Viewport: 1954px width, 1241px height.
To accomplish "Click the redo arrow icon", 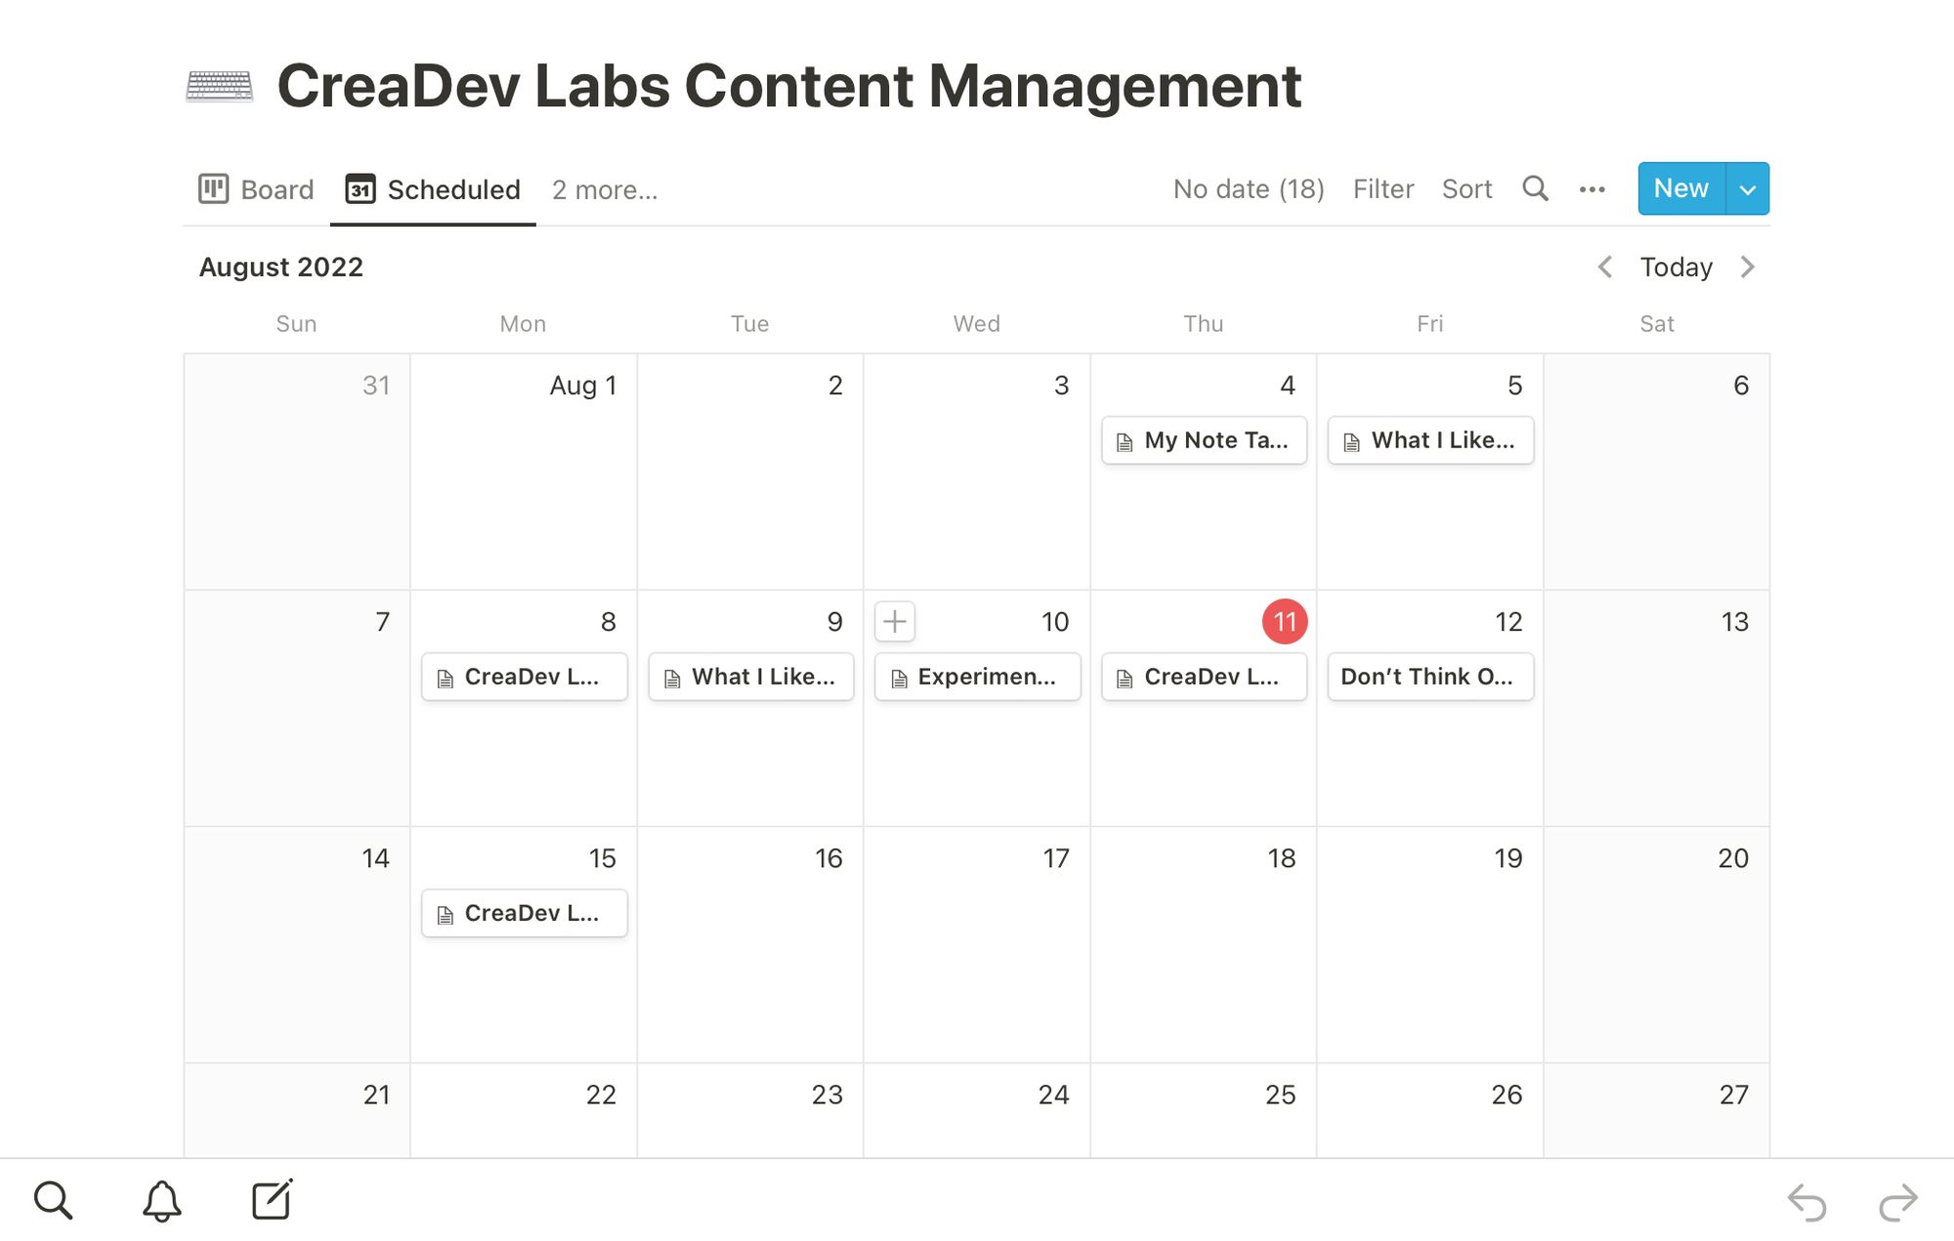I will point(1898,1202).
